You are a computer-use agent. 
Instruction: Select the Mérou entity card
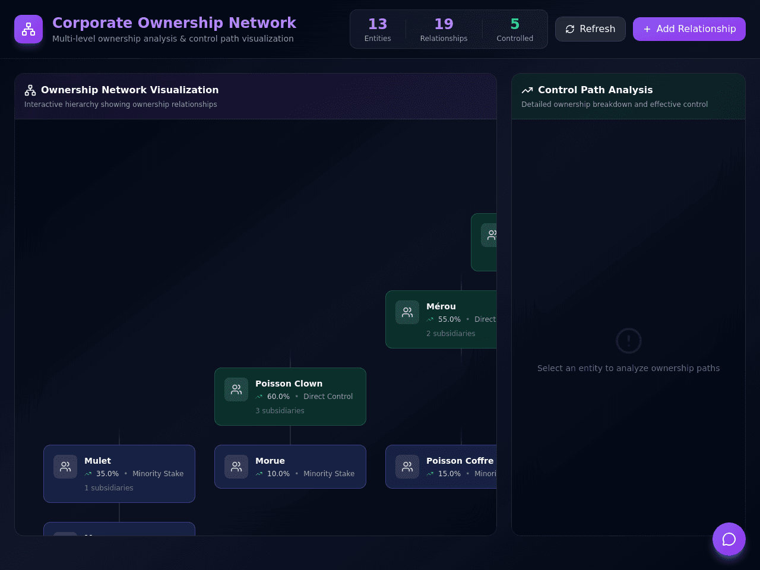(x=441, y=319)
